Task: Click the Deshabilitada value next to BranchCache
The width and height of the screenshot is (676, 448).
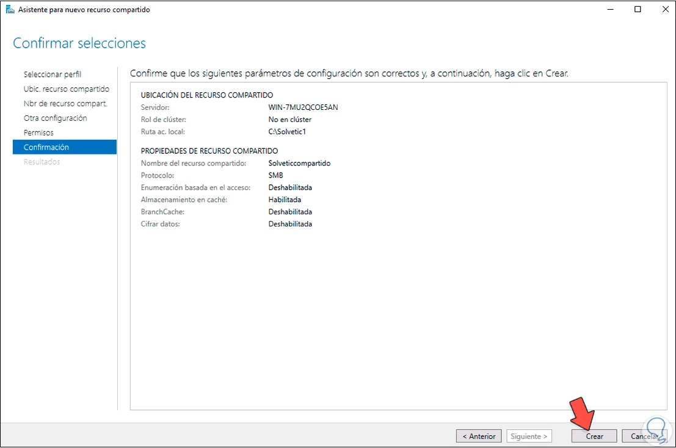Action: coord(290,211)
